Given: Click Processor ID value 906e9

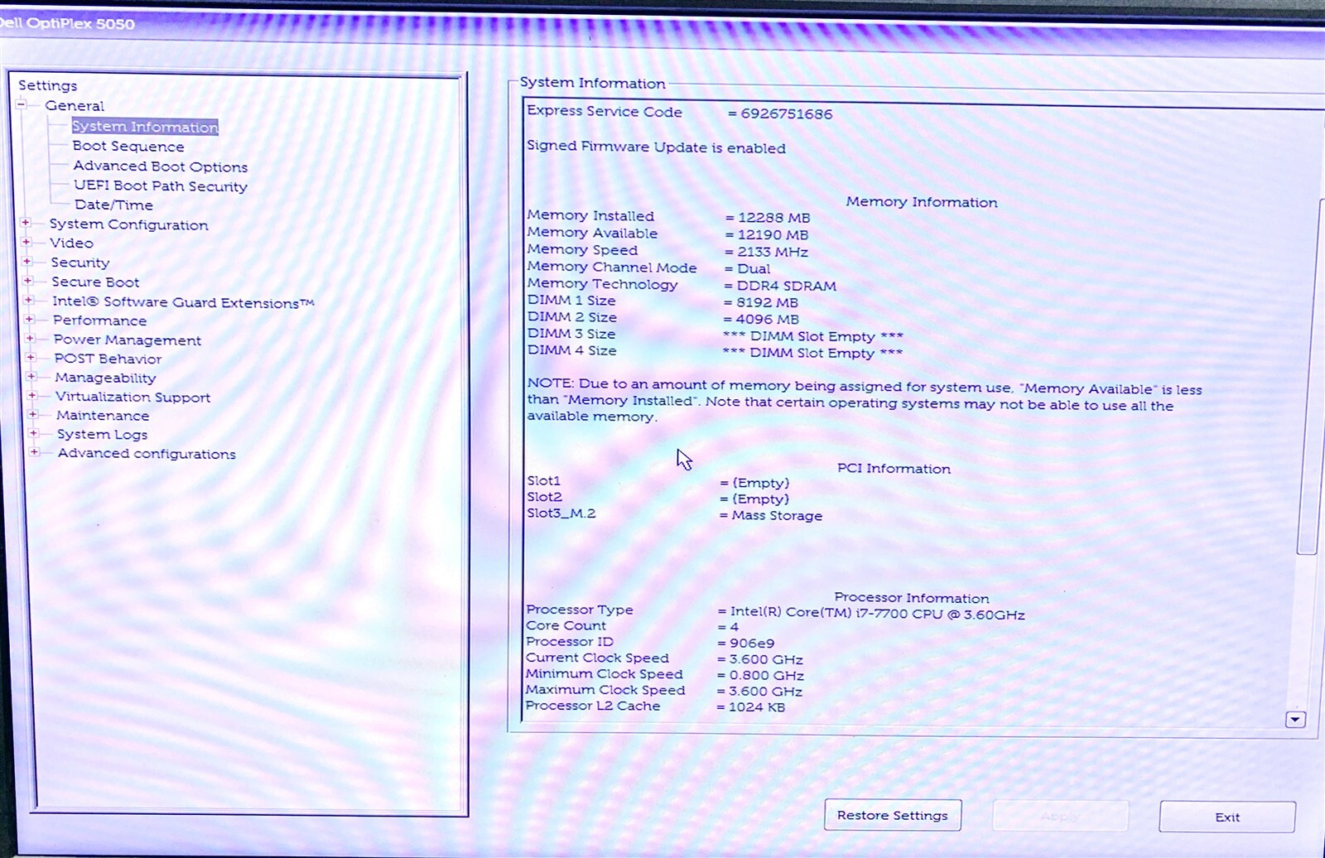Looking at the screenshot, I should (x=752, y=643).
